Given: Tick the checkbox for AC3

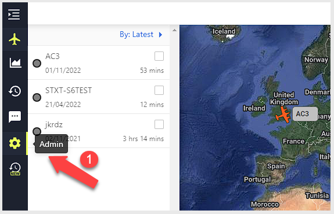Looking at the screenshot, I should tap(159, 56).
